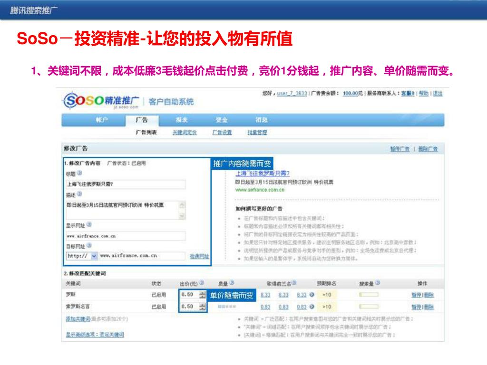Click info icon after 8.33 prices in 罗斯 row
Image resolution: width=487 pixels, height=365 pixels.
[x=312, y=294]
